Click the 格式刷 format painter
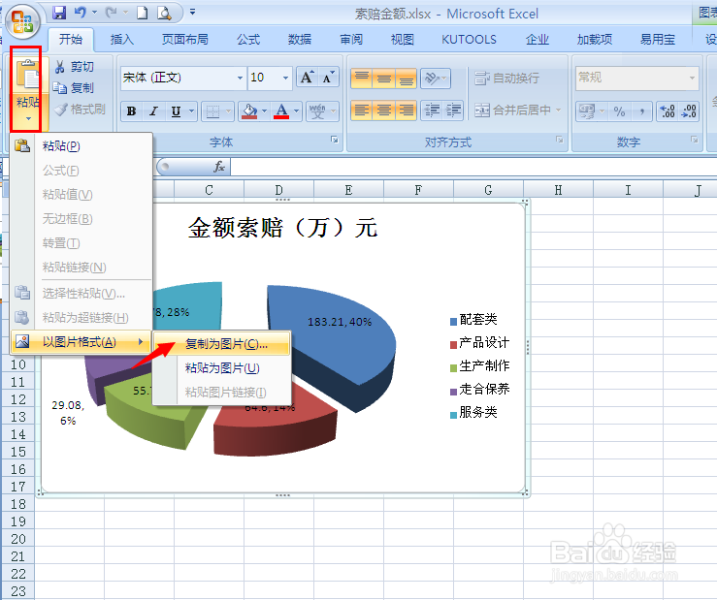Image resolution: width=717 pixels, height=600 pixels. (80, 109)
